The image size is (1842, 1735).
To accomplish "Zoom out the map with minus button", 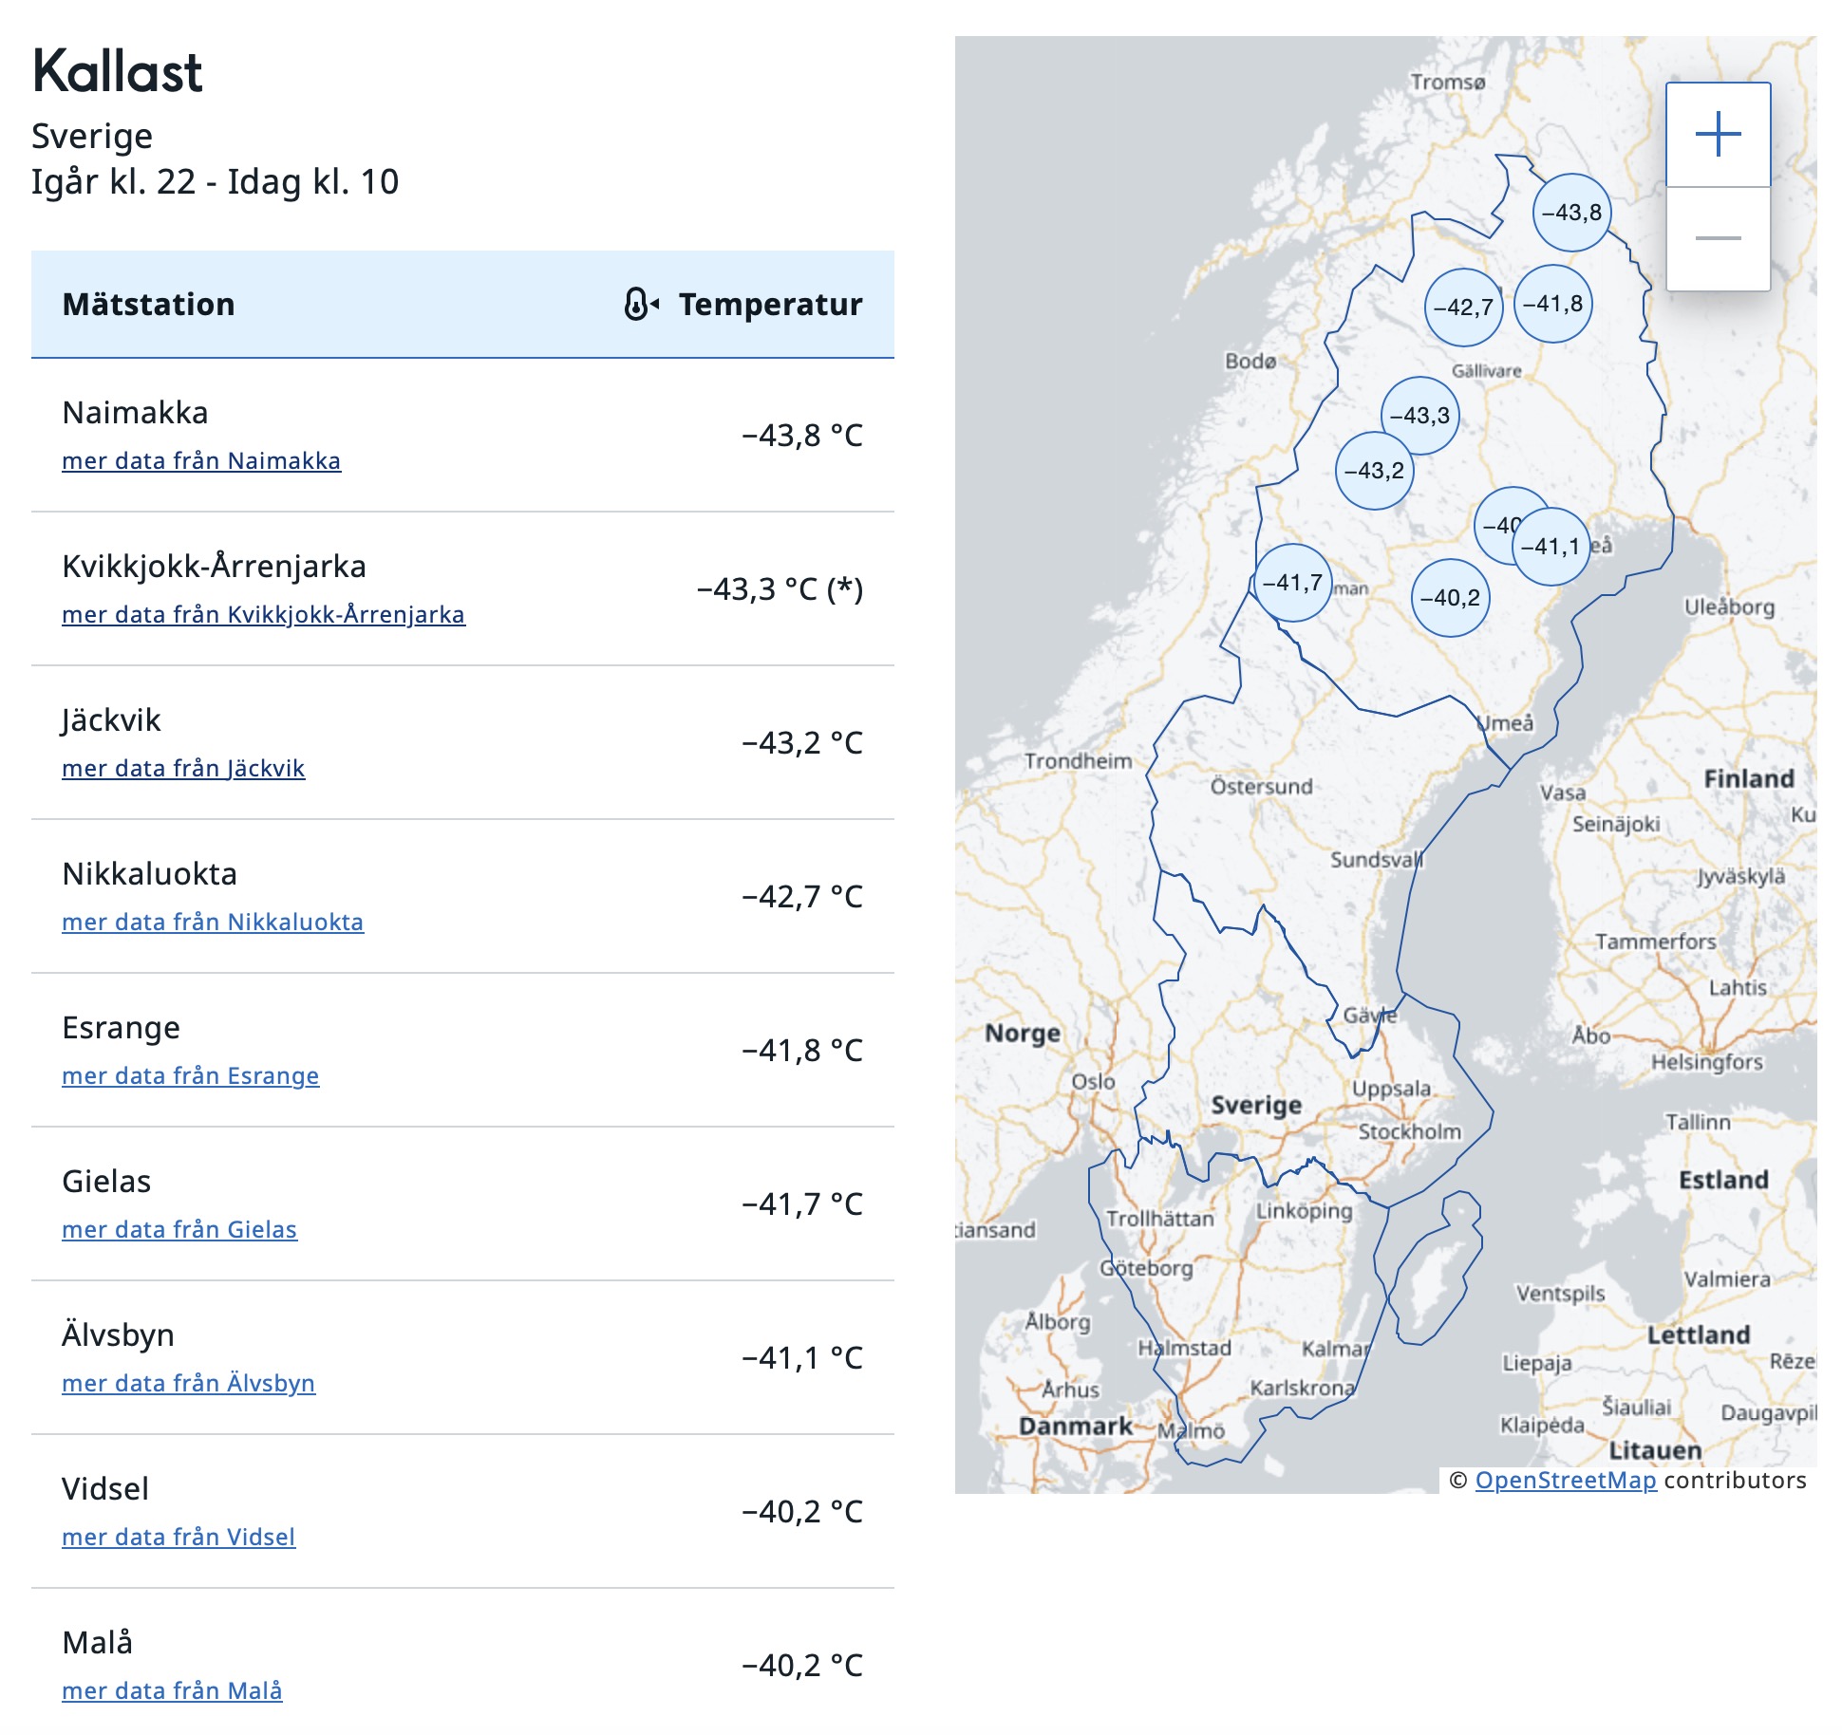I will point(1718,238).
